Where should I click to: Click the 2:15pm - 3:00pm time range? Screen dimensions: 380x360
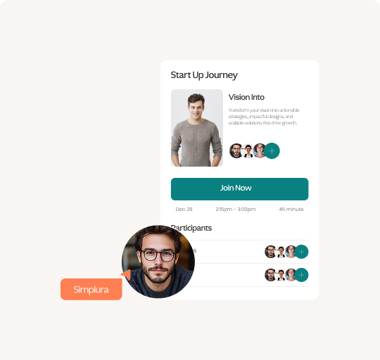pyautogui.click(x=236, y=209)
